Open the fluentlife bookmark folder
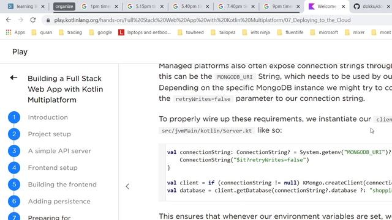The width and height of the screenshot is (392, 220). 290,32
